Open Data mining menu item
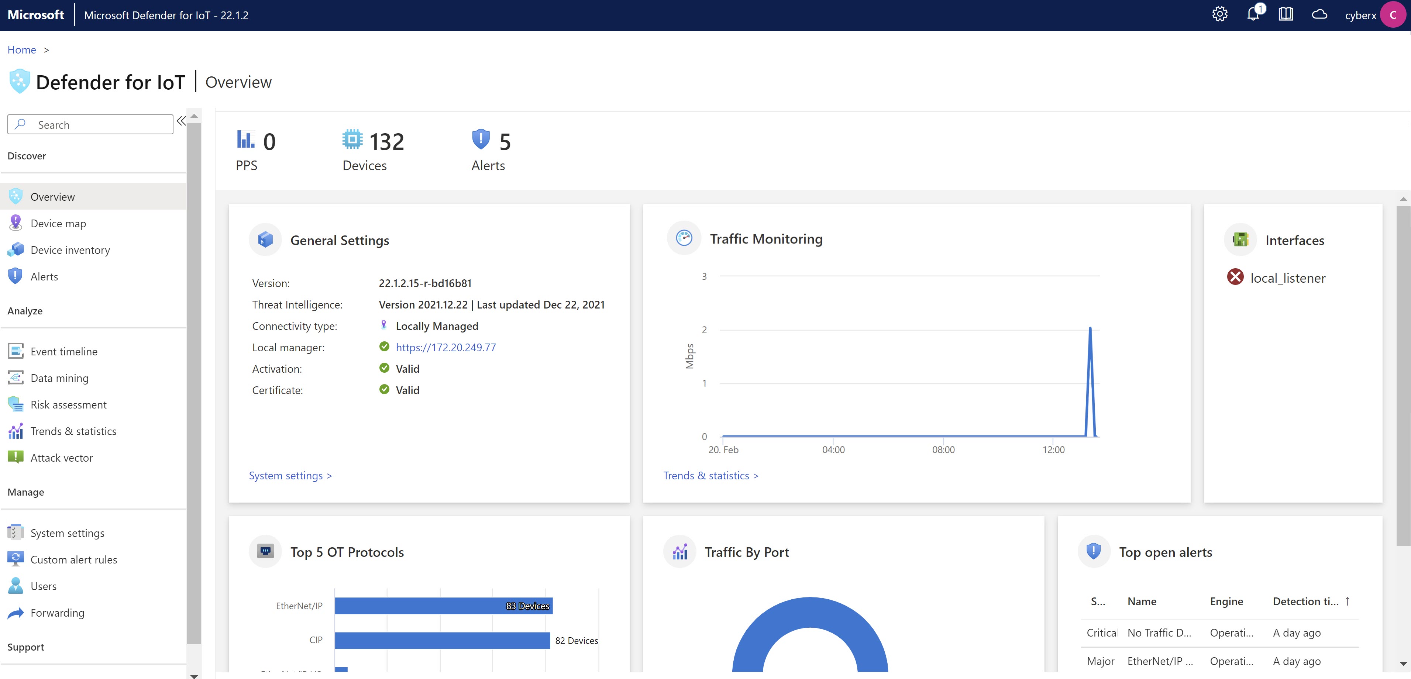 [x=93, y=378]
